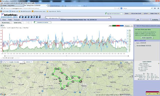Open a new browser tab

(49, 5)
